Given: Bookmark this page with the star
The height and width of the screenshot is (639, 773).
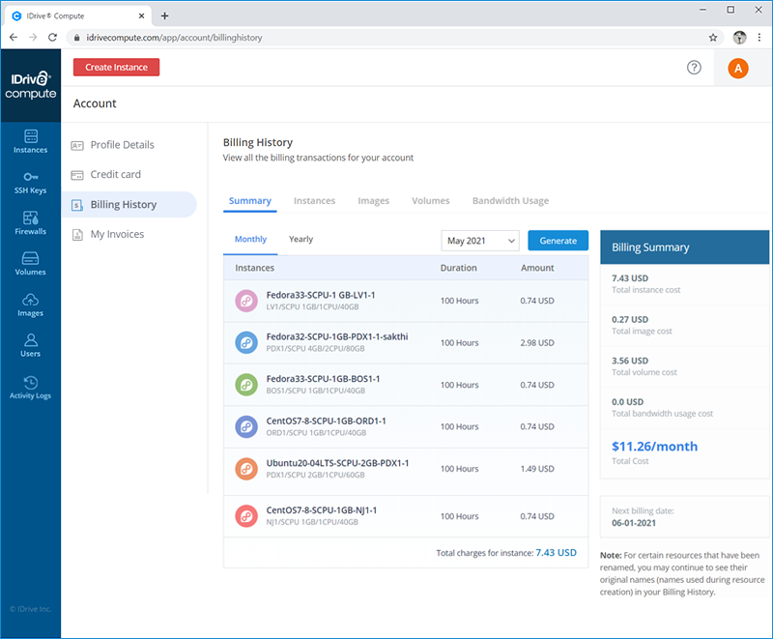Looking at the screenshot, I should (713, 38).
